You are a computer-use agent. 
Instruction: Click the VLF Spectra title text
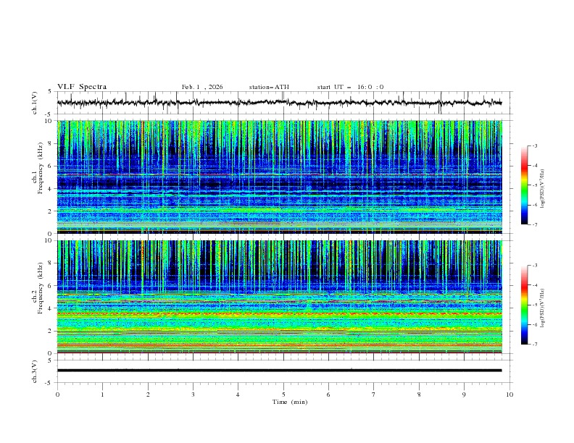[x=82, y=87]
